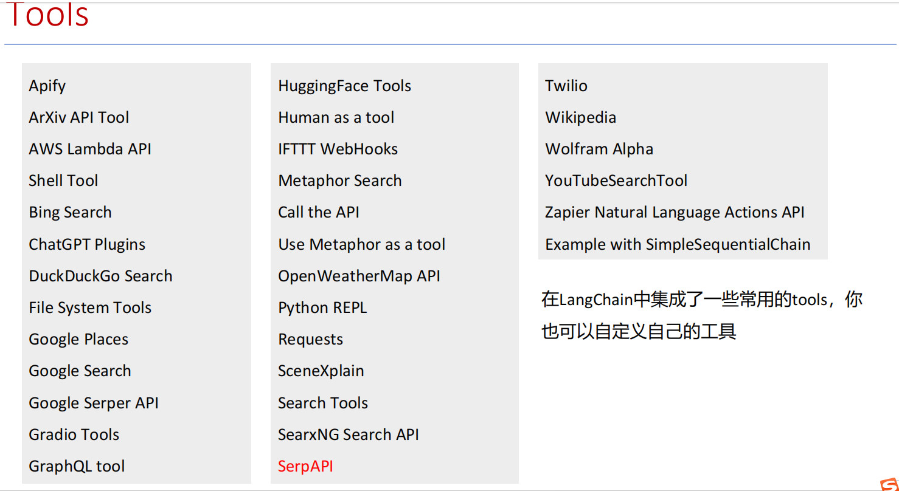Select the 'Wikipedia' entry
The width and height of the screenshot is (899, 491).
[581, 118]
